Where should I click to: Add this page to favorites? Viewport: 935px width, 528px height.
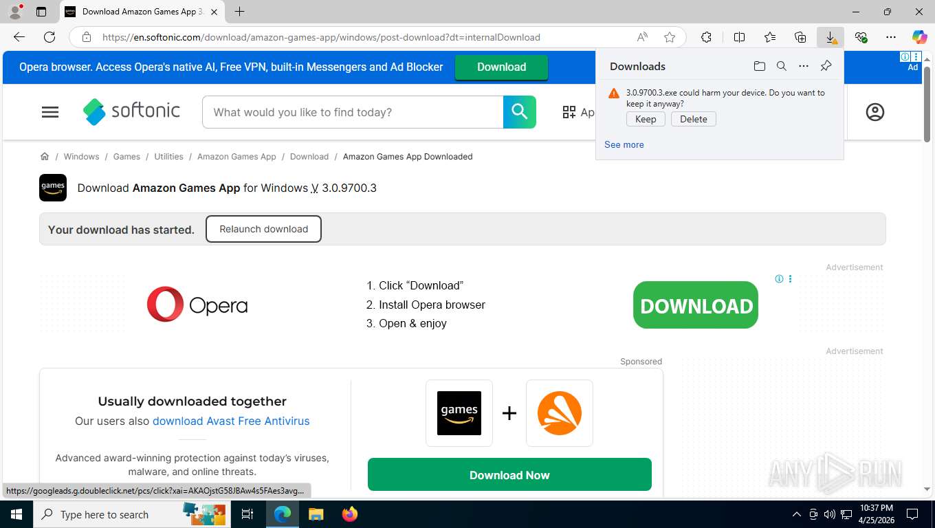click(x=670, y=37)
